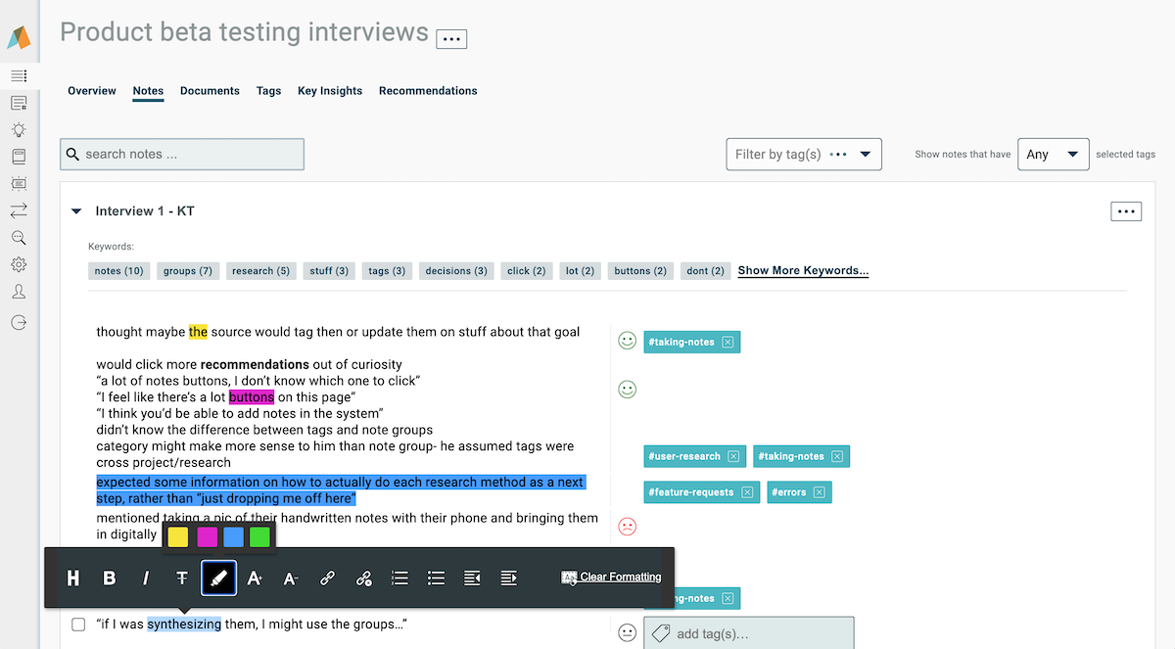This screenshot has height=649, width=1175.
Task: Select the stuff (3) keyword chip
Action: click(x=329, y=271)
